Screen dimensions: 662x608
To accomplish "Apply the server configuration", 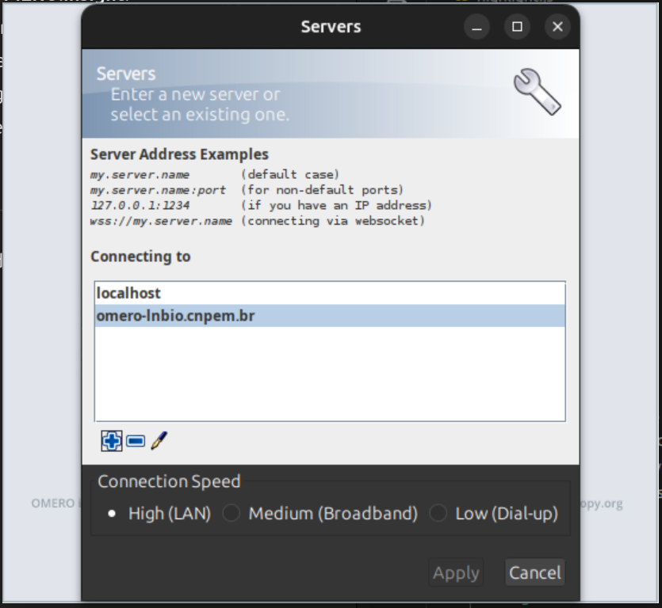I will (x=456, y=572).
